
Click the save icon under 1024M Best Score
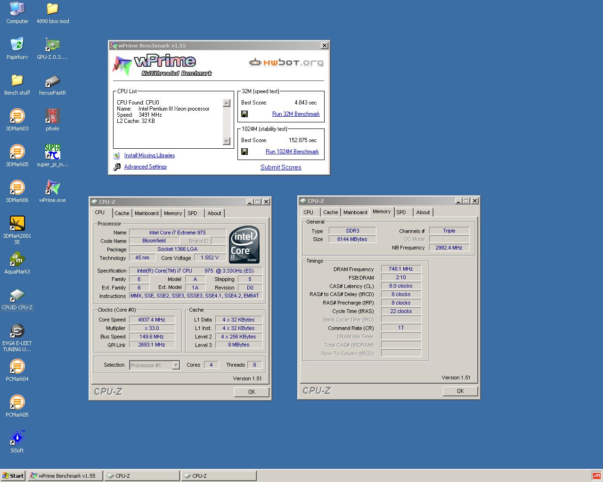tap(244, 152)
